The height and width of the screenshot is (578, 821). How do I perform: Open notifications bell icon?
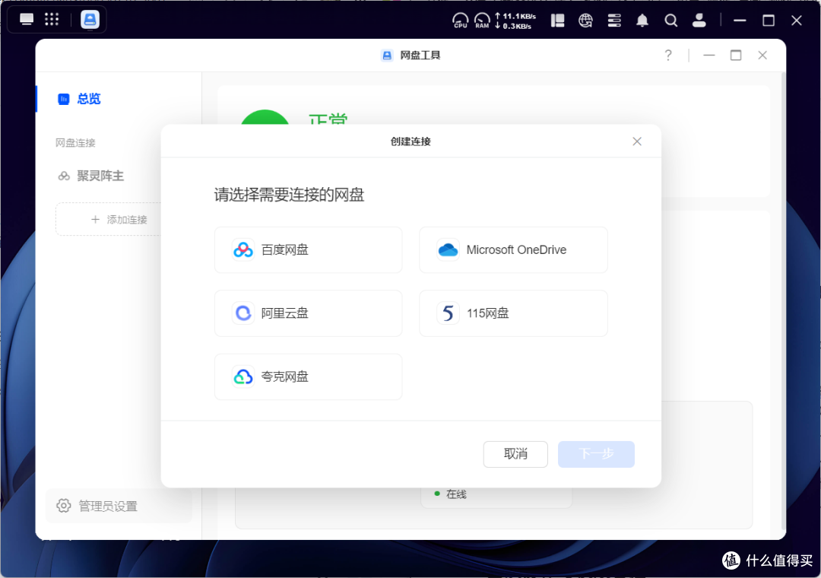tap(642, 21)
